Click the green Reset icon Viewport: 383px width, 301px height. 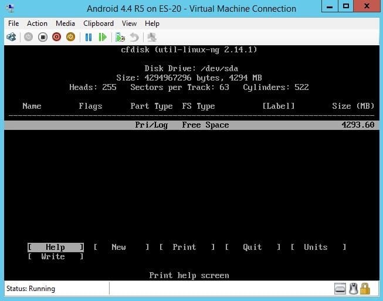coord(103,37)
